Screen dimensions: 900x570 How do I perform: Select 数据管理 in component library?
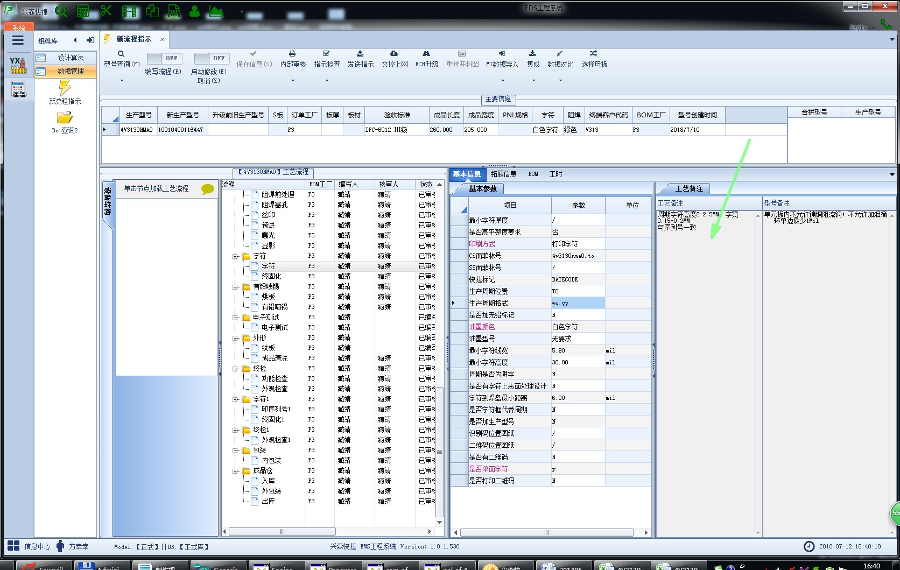(x=66, y=71)
